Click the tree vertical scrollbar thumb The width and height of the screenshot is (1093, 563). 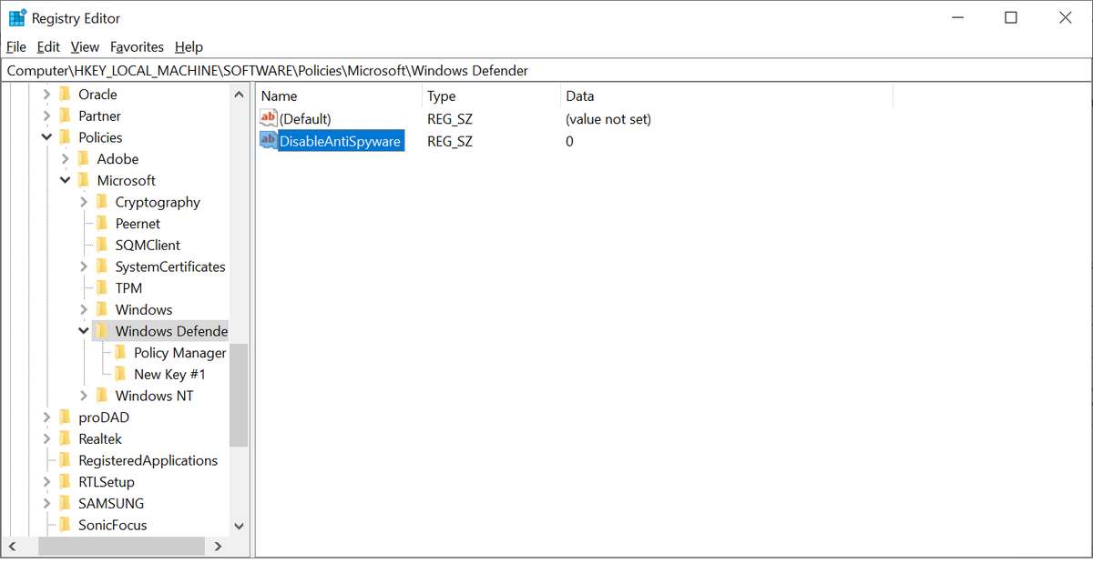(x=239, y=395)
